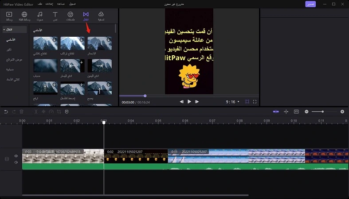Select the 0:02 clip 20221105025207
Viewport: 349px width, 199px height.
click(x=136, y=159)
